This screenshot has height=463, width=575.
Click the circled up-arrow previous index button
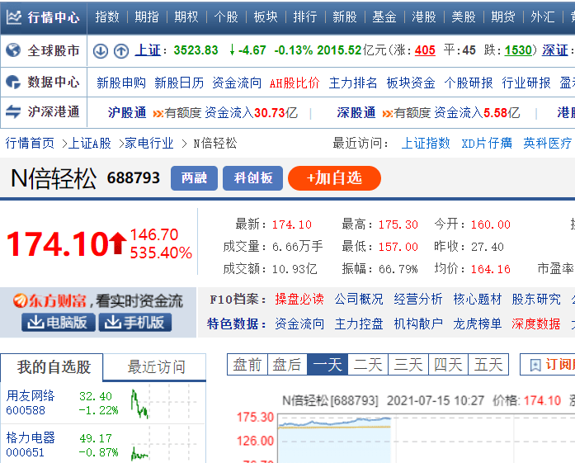pyautogui.click(x=120, y=51)
